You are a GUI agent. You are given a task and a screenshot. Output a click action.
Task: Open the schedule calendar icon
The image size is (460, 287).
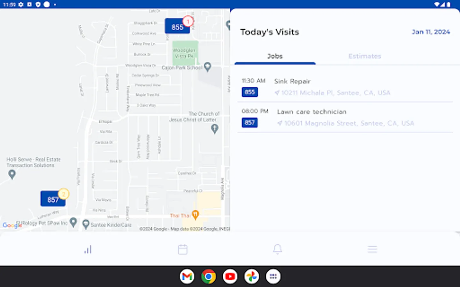(x=182, y=249)
